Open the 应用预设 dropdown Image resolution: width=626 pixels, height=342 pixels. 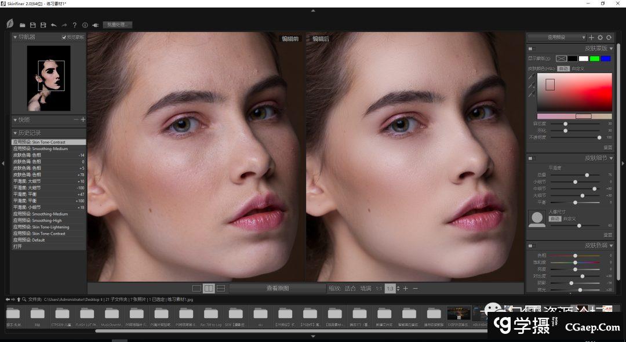(x=556, y=37)
